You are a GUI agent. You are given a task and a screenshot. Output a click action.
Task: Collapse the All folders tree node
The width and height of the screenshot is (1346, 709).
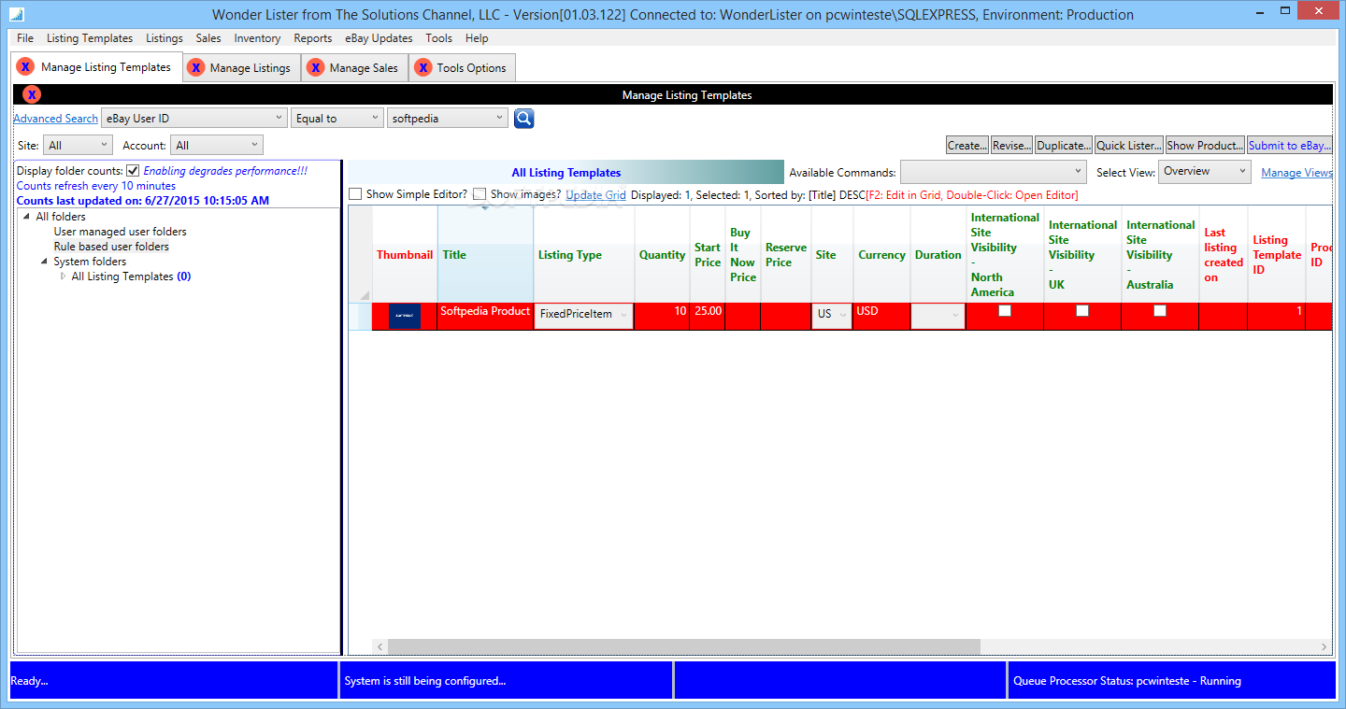coord(27,217)
